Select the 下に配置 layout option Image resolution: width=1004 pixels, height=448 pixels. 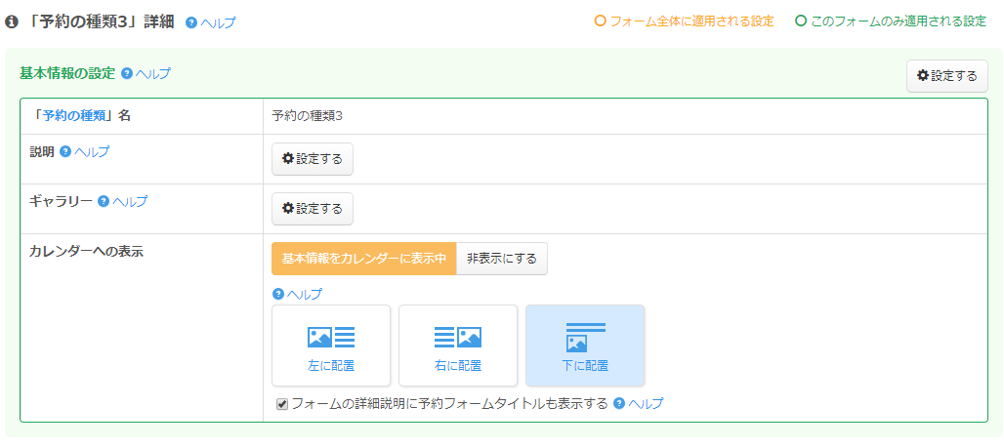pos(585,346)
